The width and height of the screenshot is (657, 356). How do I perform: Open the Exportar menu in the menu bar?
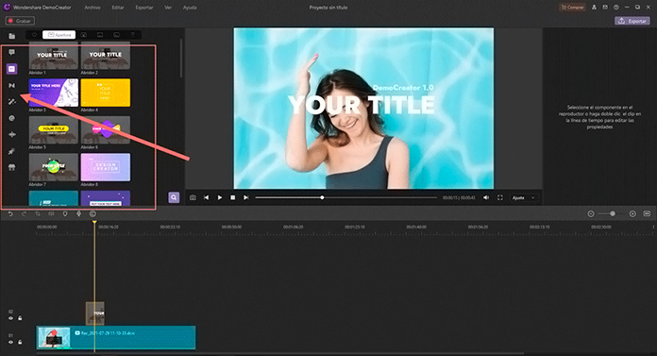click(x=144, y=8)
